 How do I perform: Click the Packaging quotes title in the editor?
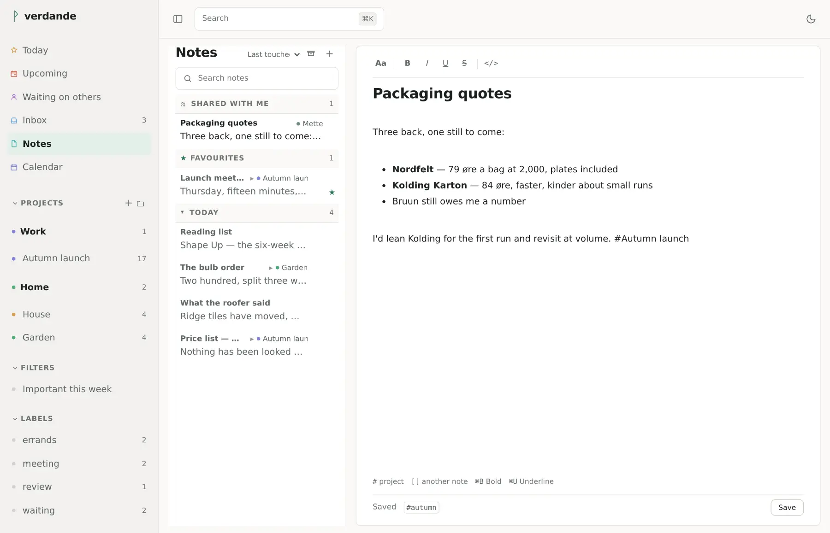tap(442, 94)
